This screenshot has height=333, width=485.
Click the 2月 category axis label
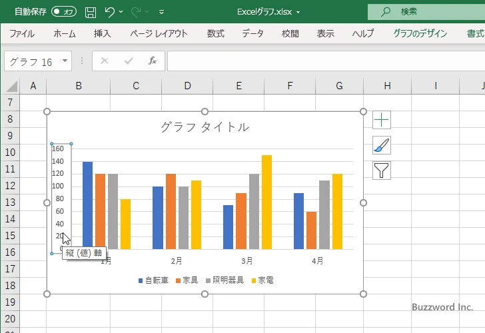click(177, 261)
